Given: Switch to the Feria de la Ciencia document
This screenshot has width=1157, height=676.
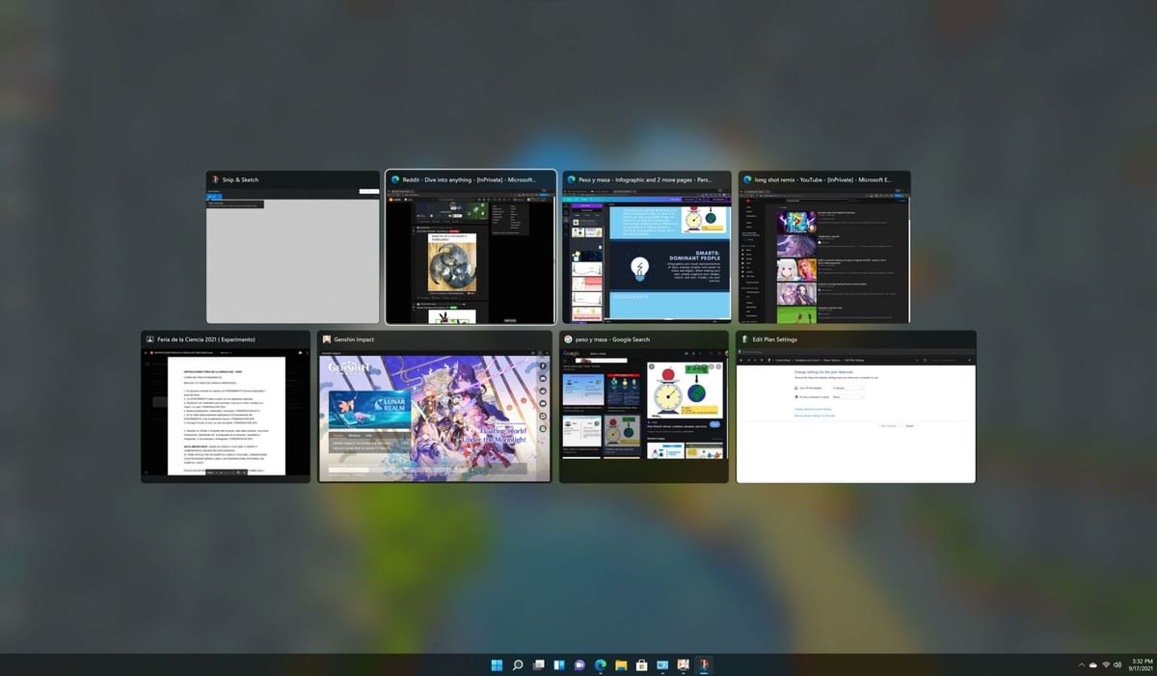Looking at the screenshot, I should point(224,408).
